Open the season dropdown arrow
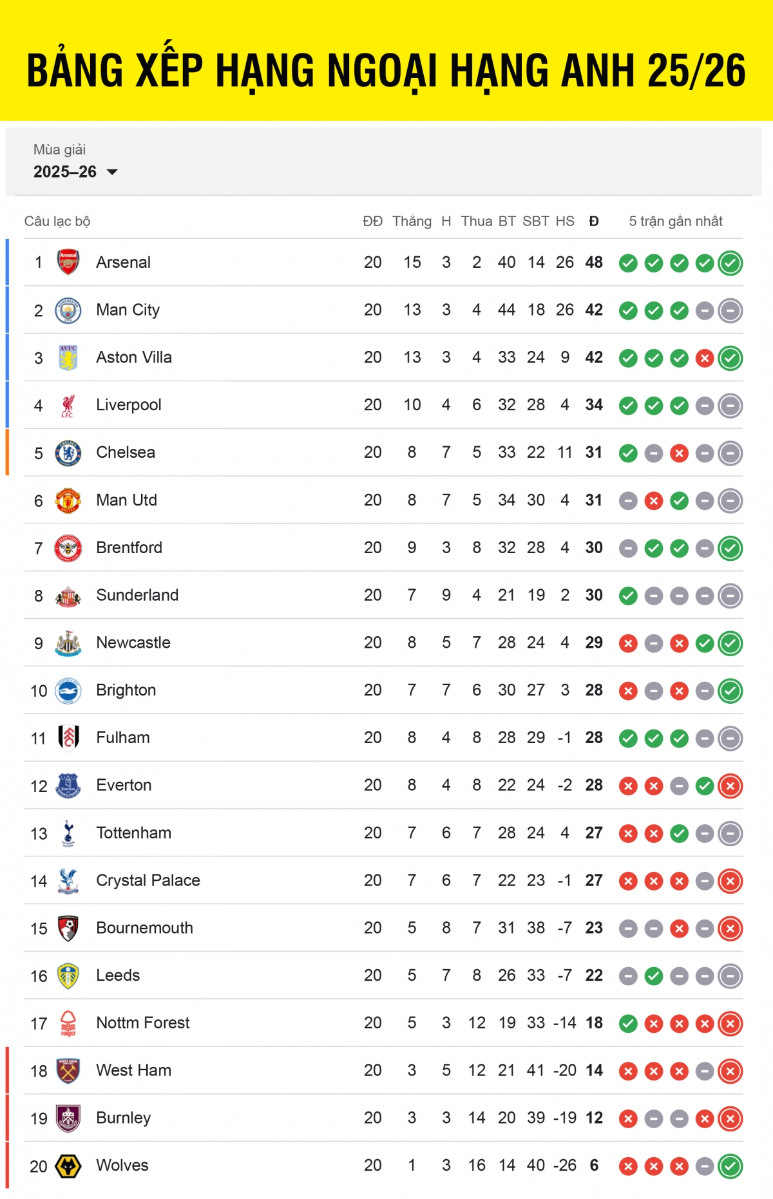The height and width of the screenshot is (1199, 773). coord(112,172)
